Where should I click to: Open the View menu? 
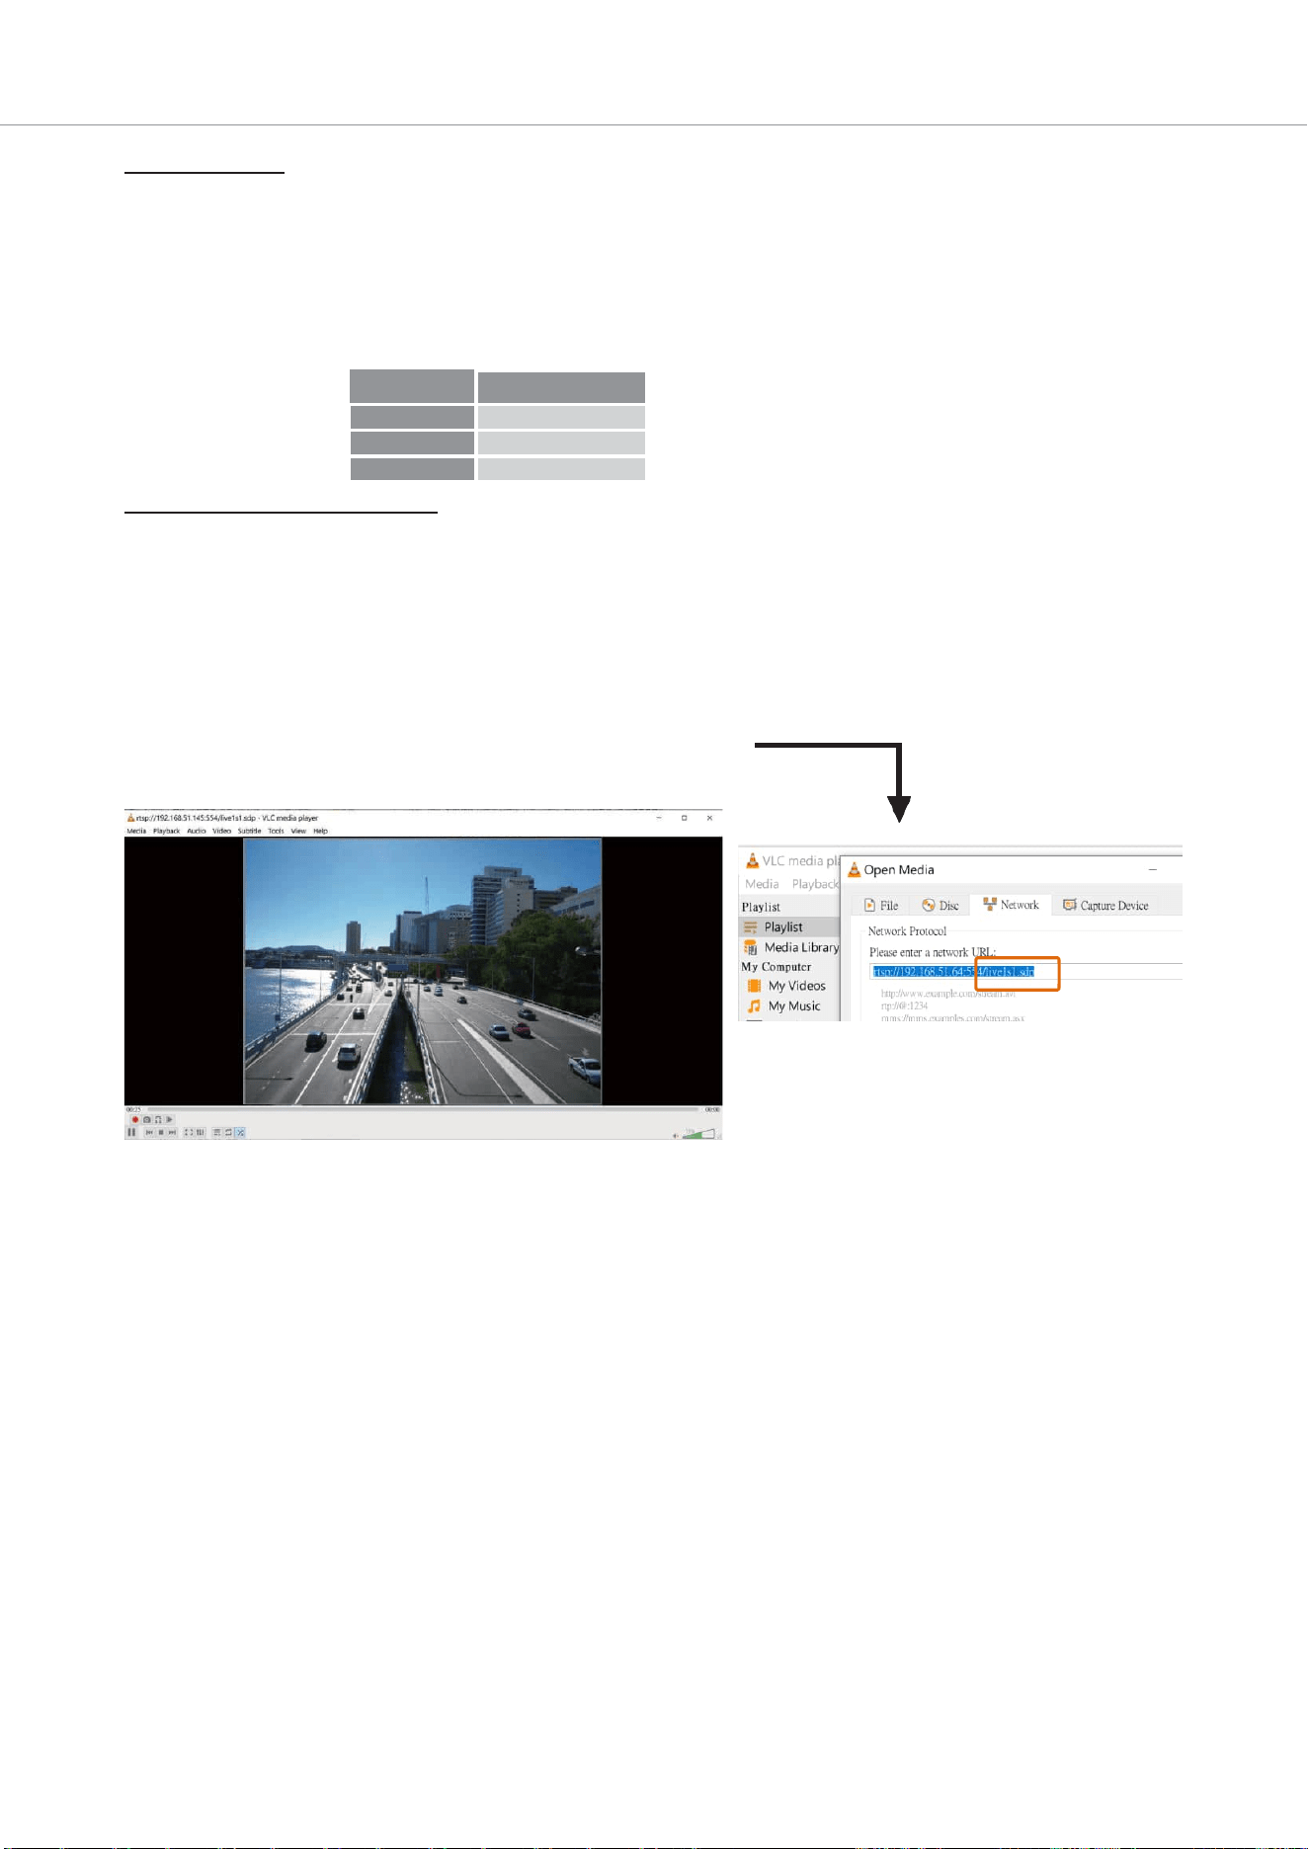pos(298,831)
